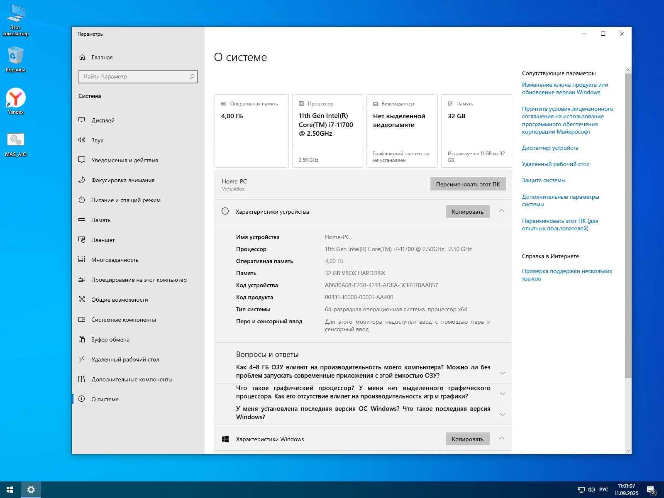Open the Корзина recycle bin icon
The width and height of the screenshot is (664, 498).
16,56
